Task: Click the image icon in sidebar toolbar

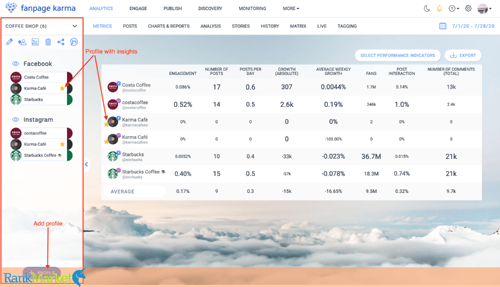Action: click(35, 42)
